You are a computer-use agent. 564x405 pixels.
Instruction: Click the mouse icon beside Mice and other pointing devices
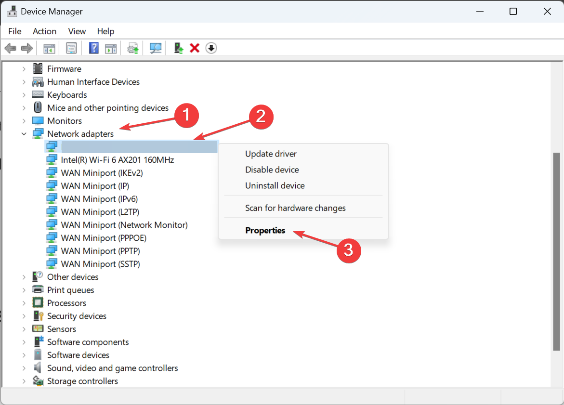[38, 107]
